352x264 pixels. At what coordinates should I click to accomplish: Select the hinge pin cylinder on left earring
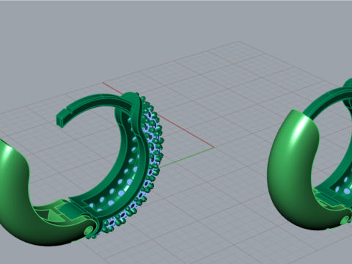coord(89,231)
